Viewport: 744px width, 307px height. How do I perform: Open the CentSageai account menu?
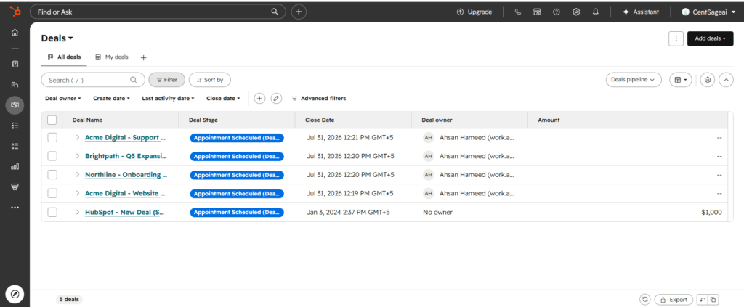(710, 12)
